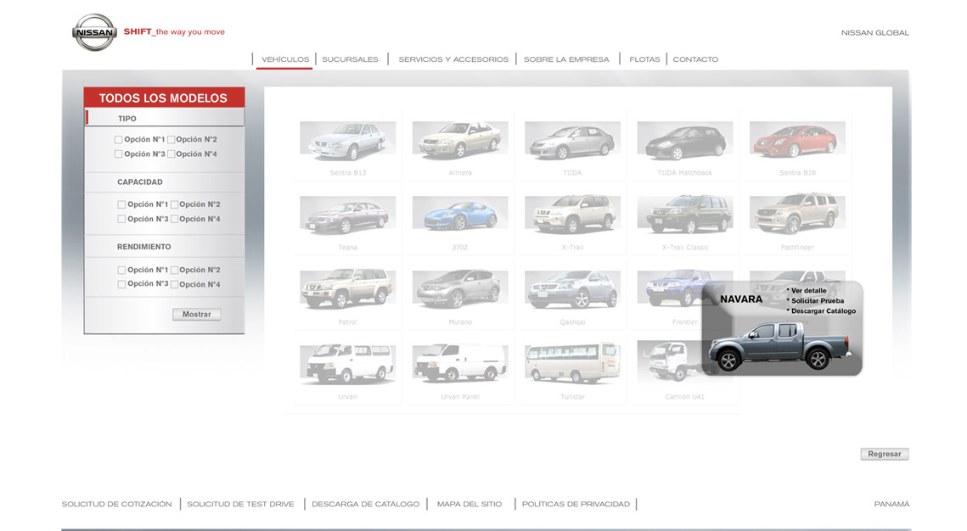Image resolution: width=967 pixels, height=531 pixels.
Task: Tick Opción N°4 under RENDIMIENTO
Action: pyautogui.click(x=175, y=285)
